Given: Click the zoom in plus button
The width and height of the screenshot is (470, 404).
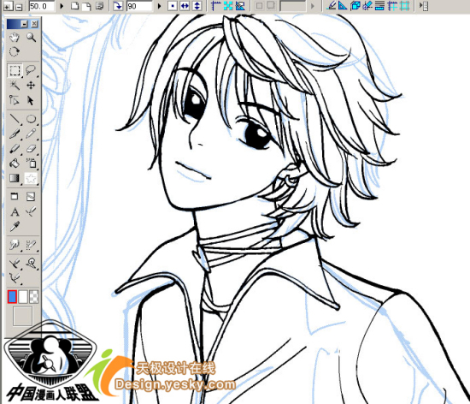Looking at the screenshot, I should 8,6.
